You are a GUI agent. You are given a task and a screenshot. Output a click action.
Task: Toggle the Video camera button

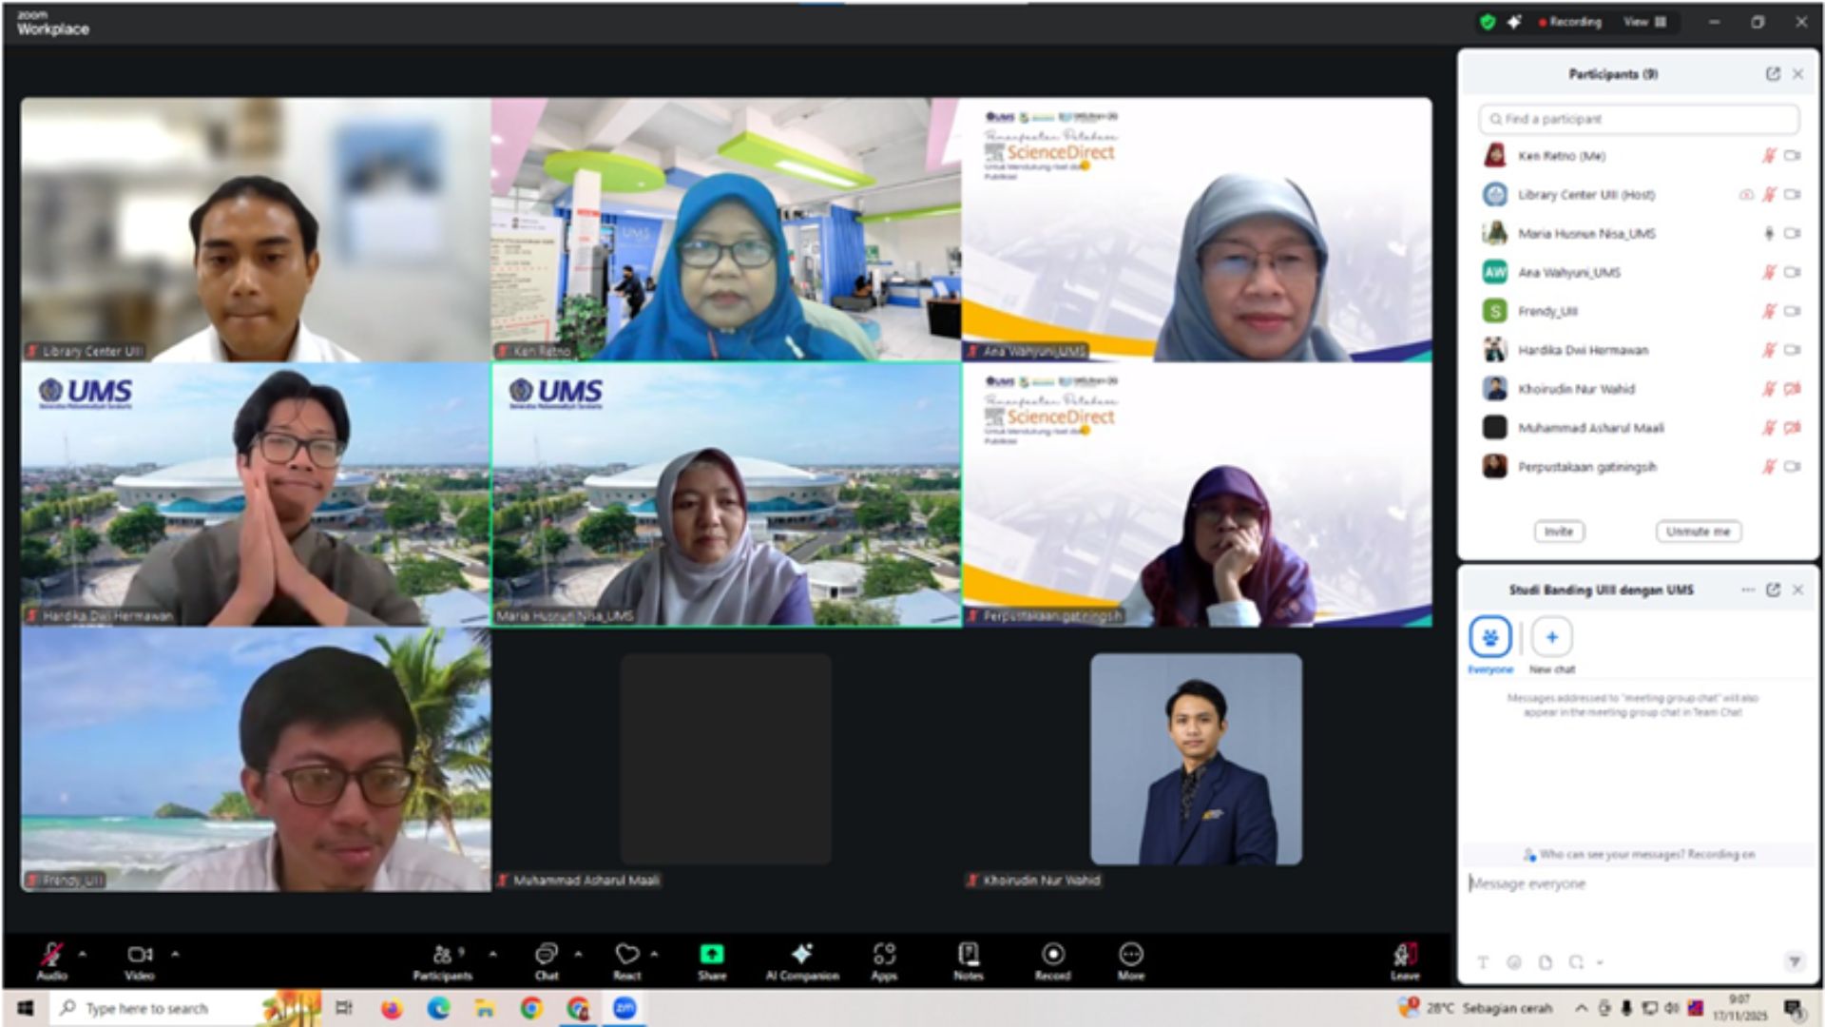tap(140, 959)
